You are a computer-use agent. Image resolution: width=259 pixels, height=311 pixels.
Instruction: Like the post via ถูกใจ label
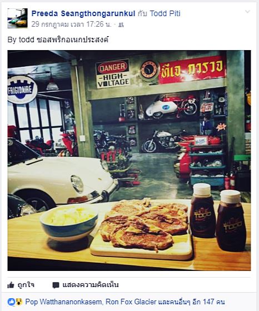tap(26, 285)
